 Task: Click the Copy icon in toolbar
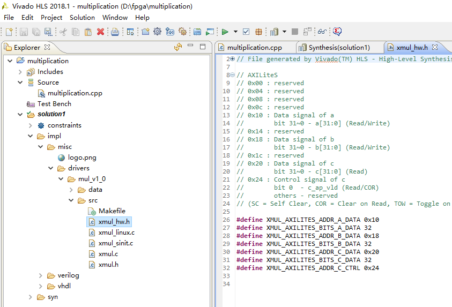76,32
